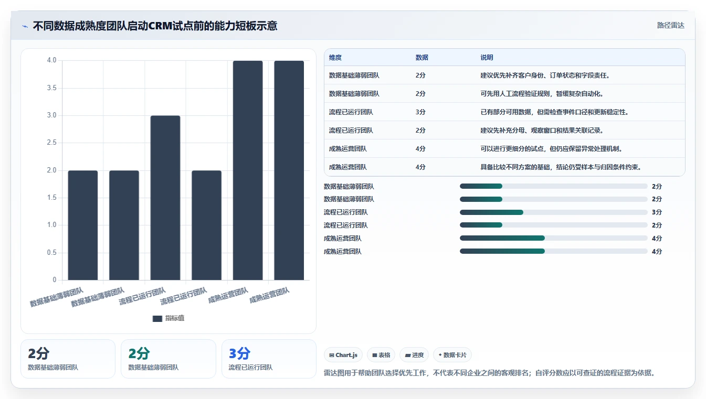Select the 表格 chip
706x399 pixels.
(x=381, y=355)
